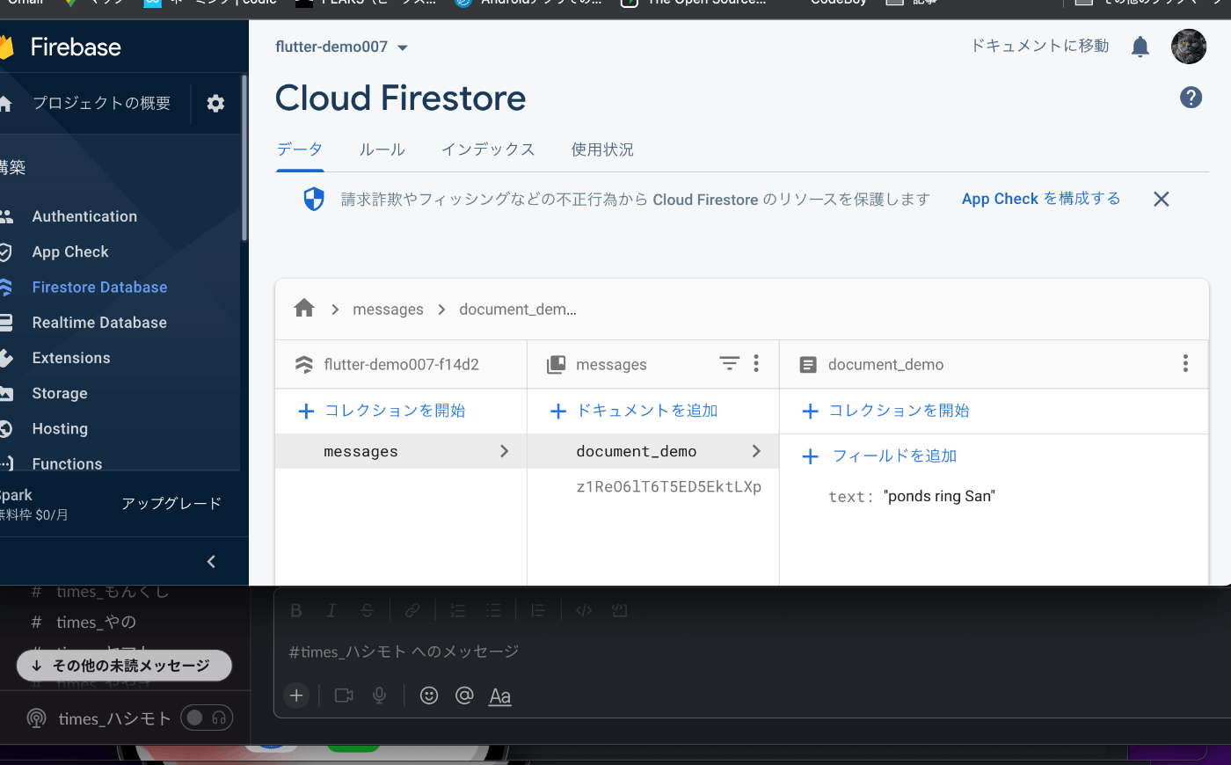The width and height of the screenshot is (1231, 765).
Task: Click Slack code block icon
Action: pyautogui.click(x=619, y=610)
